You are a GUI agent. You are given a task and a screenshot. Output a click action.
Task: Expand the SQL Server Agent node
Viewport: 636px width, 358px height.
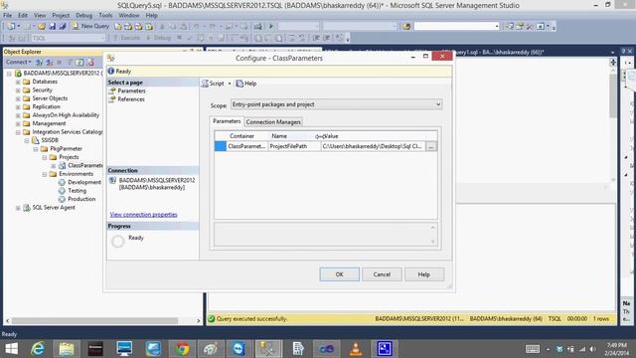(x=18, y=208)
